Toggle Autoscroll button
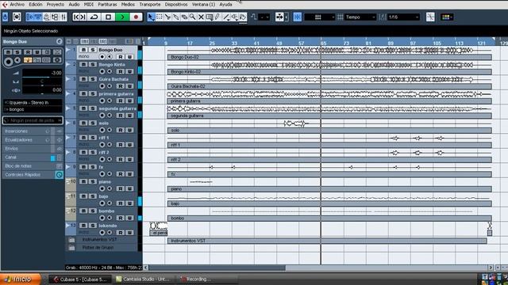508x285 pixels. pos(279,17)
